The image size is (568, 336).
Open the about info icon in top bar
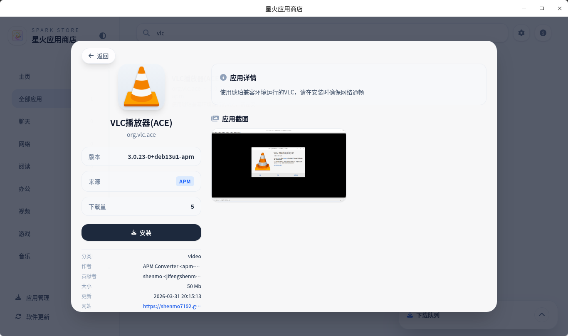[x=543, y=33]
